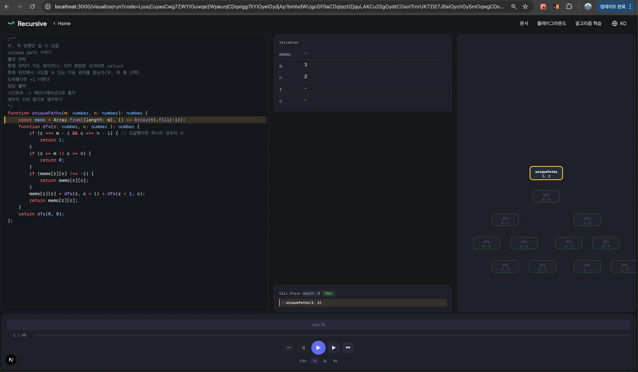Image resolution: width=638 pixels, height=372 pixels.
Task: Skip to the end of the visualization
Action: 347,347
